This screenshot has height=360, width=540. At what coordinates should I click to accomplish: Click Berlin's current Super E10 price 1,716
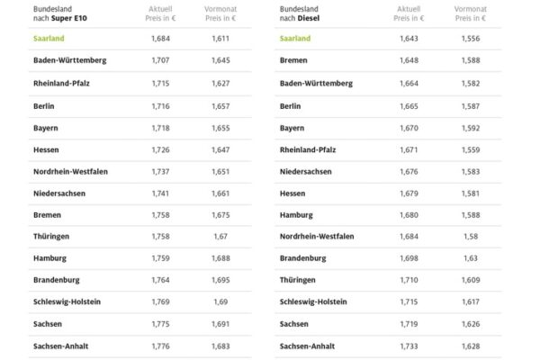(161, 105)
